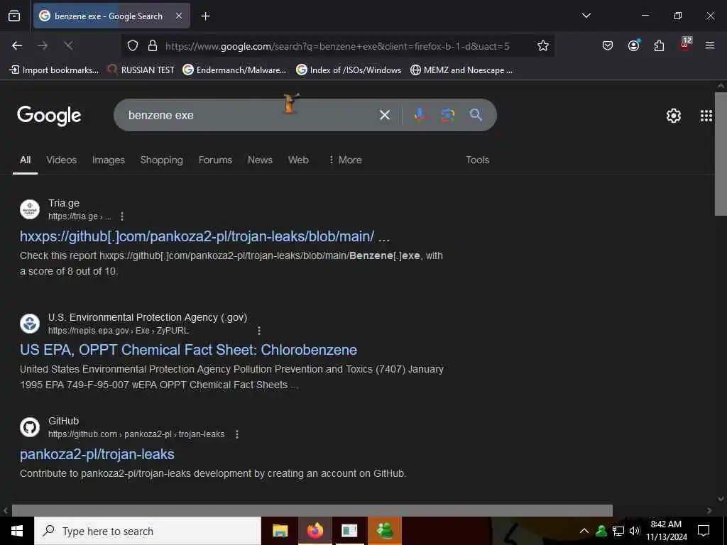Viewport: 727px width, 545px height.
Task: Open Google quick settings gear
Action: (673, 116)
